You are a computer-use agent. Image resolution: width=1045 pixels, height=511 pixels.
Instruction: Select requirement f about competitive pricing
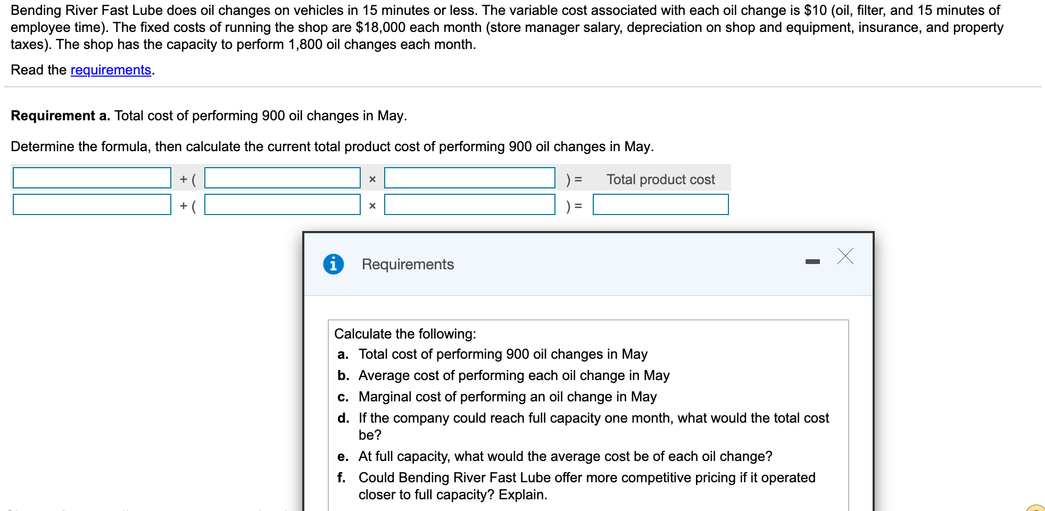587,486
